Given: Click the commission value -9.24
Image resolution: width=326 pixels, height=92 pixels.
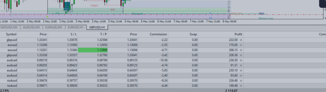Looking at the screenshot, I should pyautogui.click(x=164, y=81).
